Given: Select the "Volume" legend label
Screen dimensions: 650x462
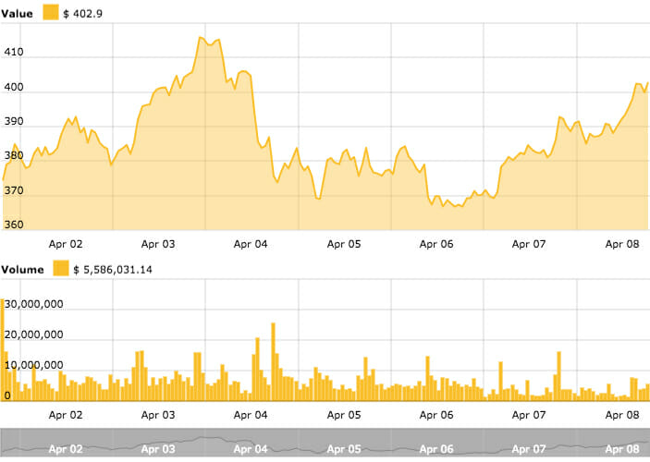Looking at the screenshot, I should tap(25, 269).
